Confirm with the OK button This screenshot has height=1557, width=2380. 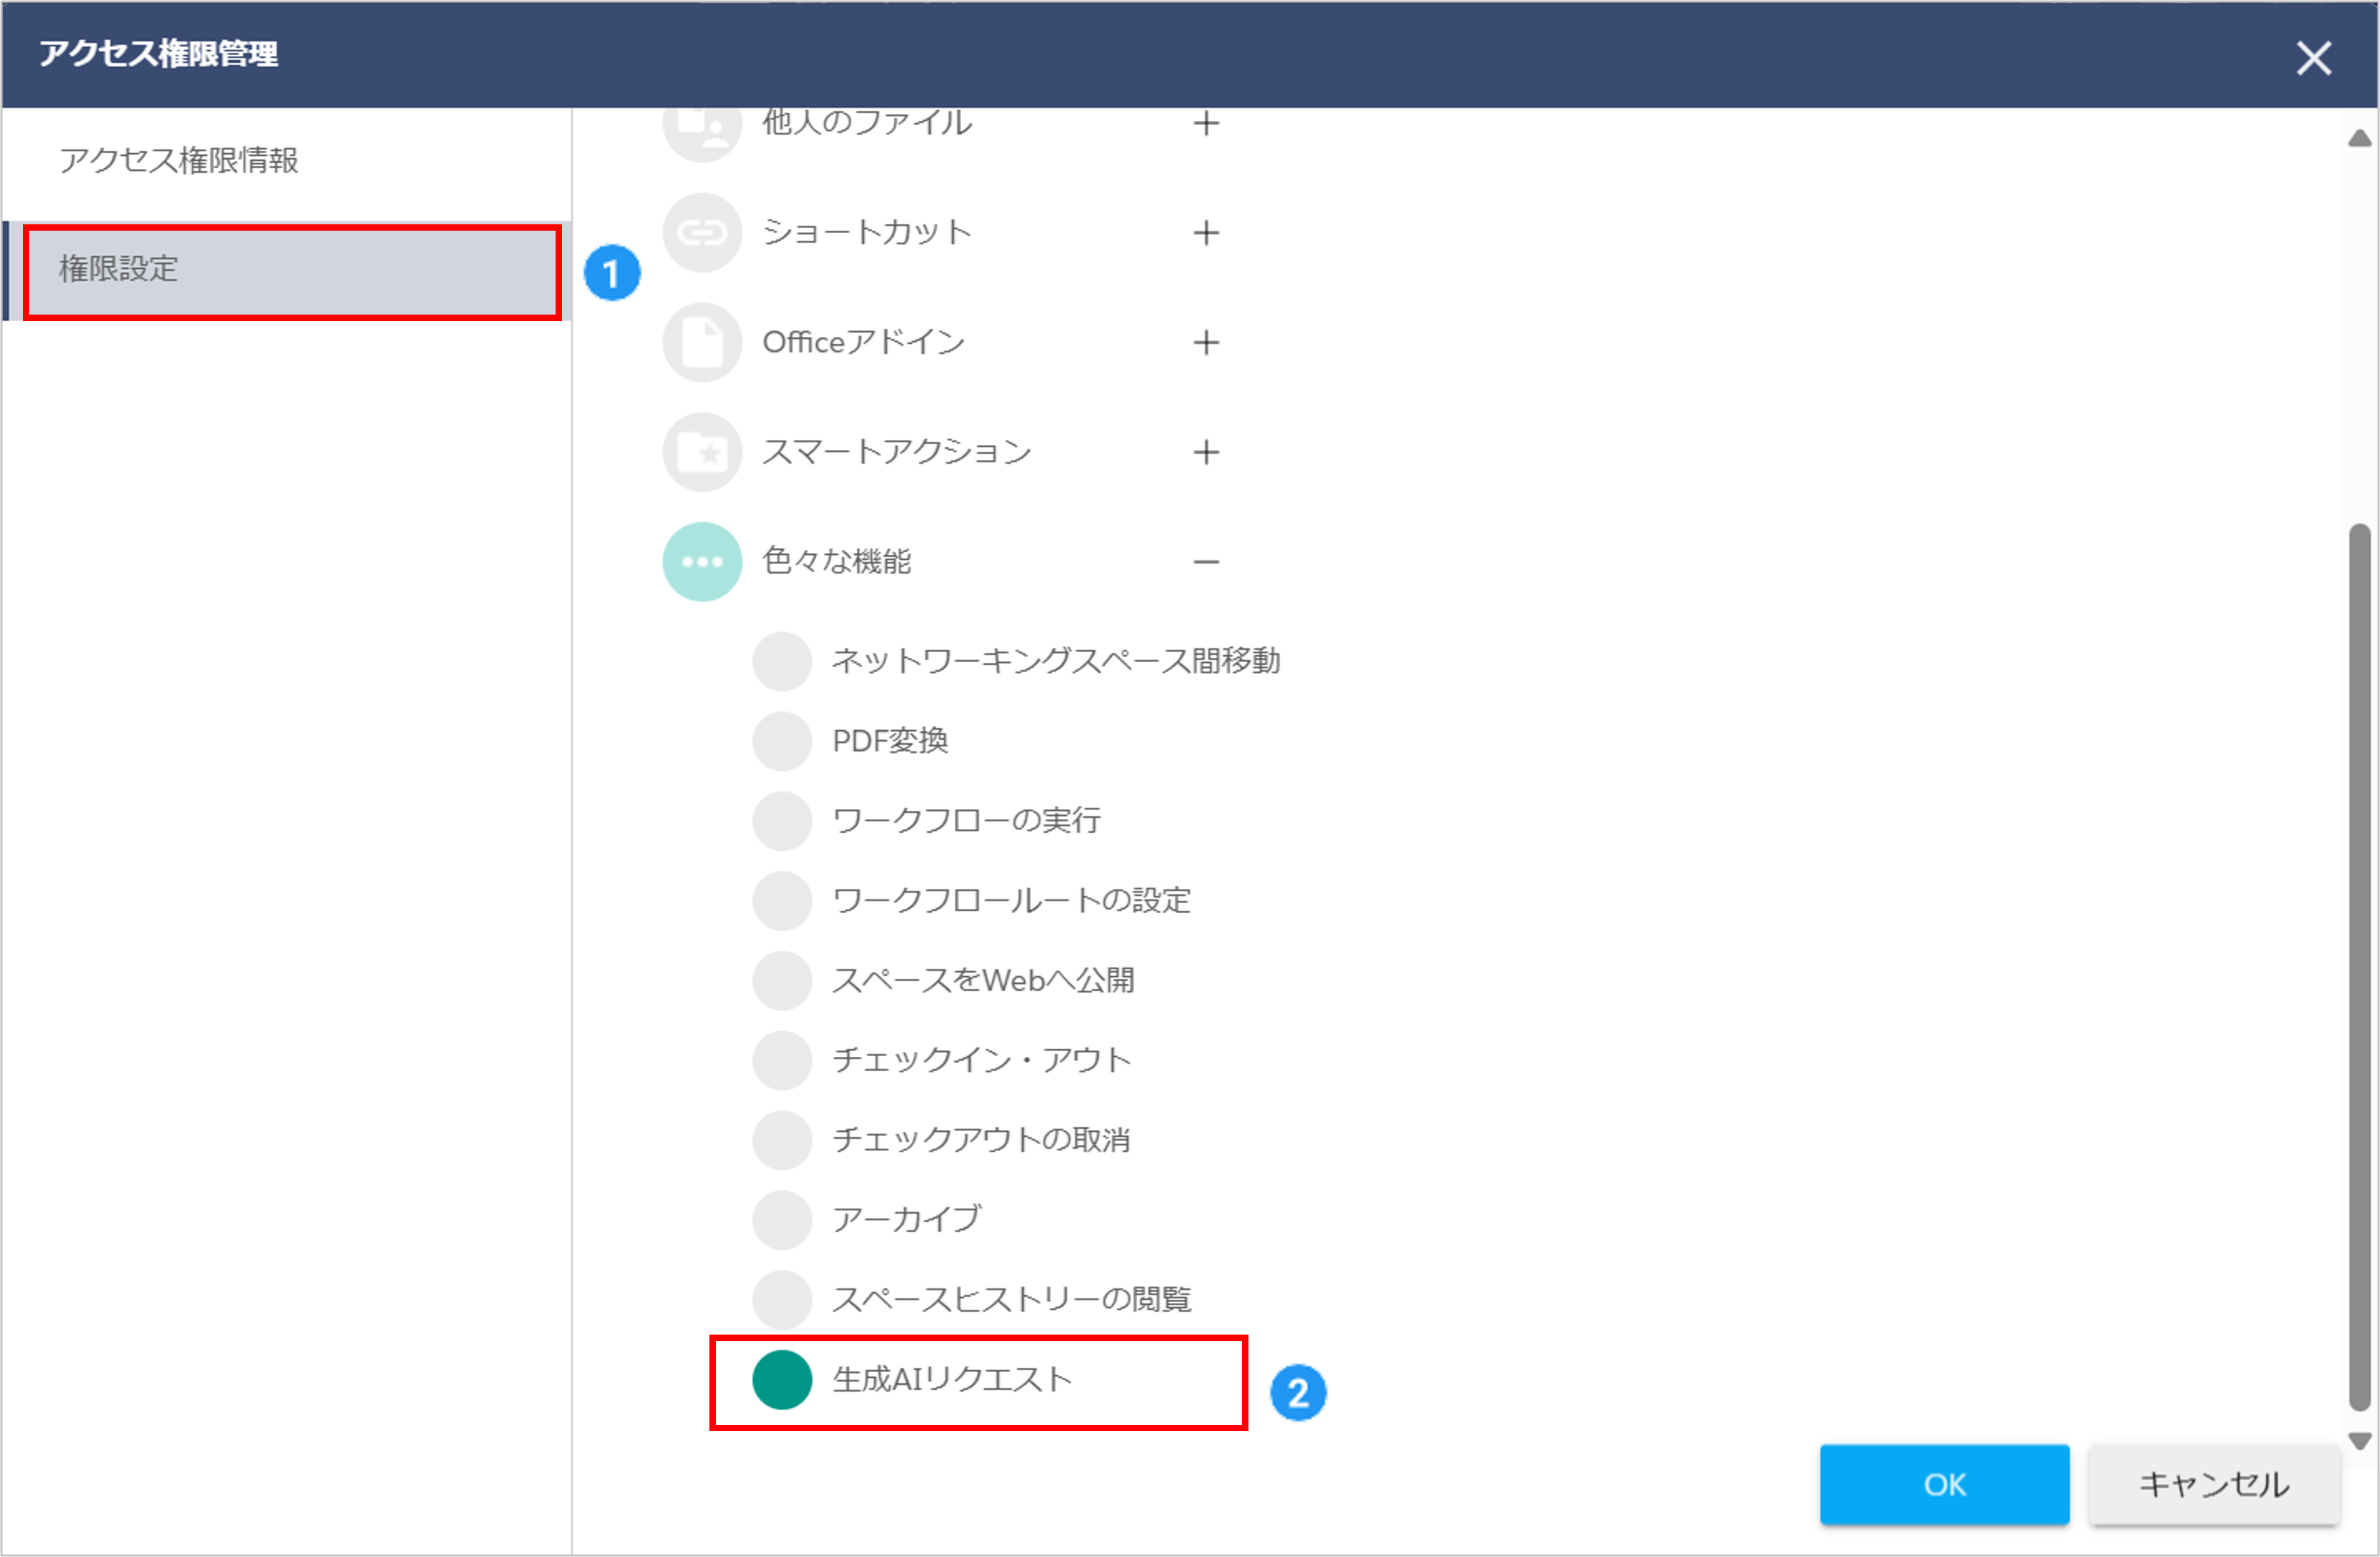pyautogui.click(x=1944, y=1484)
